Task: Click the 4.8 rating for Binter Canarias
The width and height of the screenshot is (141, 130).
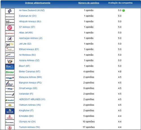Action: coord(120,71)
